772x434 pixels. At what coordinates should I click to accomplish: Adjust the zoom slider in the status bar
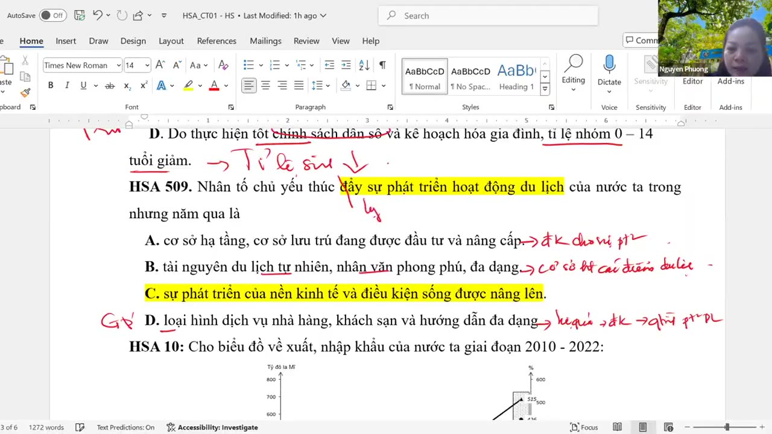[x=727, y=427]
